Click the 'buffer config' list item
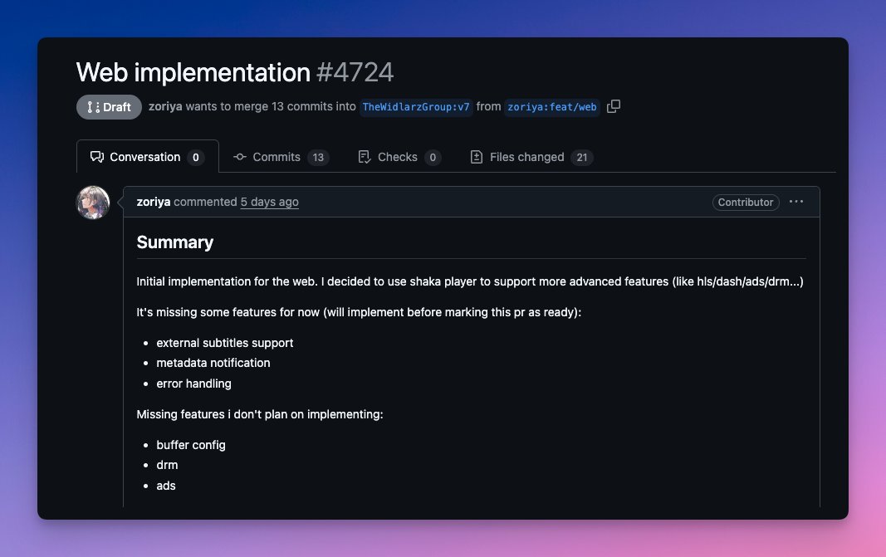The height and width of the screenshot is (557, 886). coord(191,445)
